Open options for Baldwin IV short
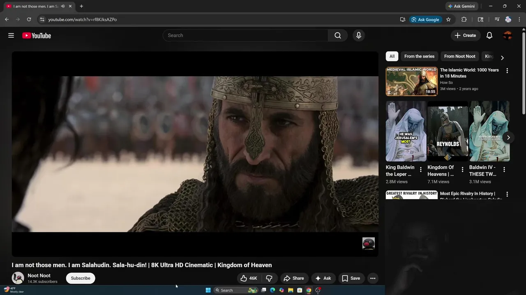This screenshot has height=295, width=526. tap(504, 170)
